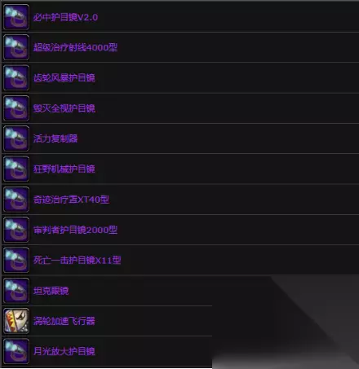The width and height of the screenshot is (359, 369).
Task: Follow the 齿轮风暴护目镜 link
Action: click(64, 78)
